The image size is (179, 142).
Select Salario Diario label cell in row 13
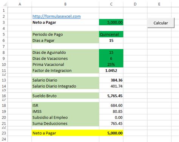point(65,80)
